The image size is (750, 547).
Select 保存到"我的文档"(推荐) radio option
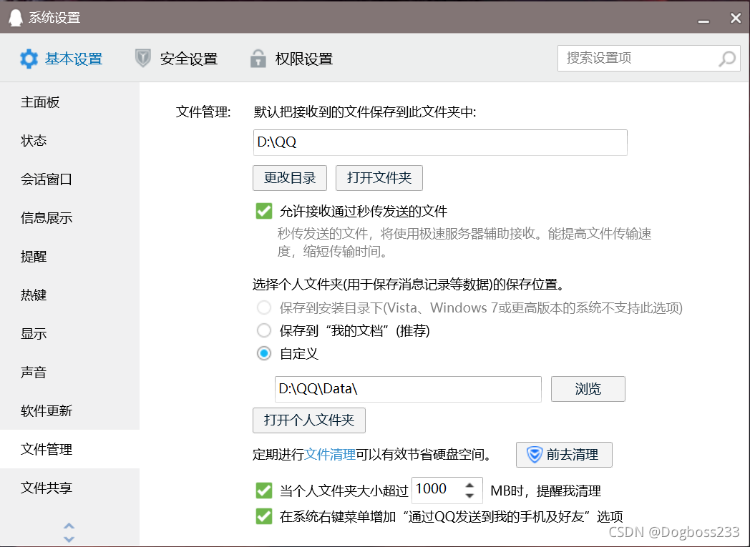click(264, 330)
